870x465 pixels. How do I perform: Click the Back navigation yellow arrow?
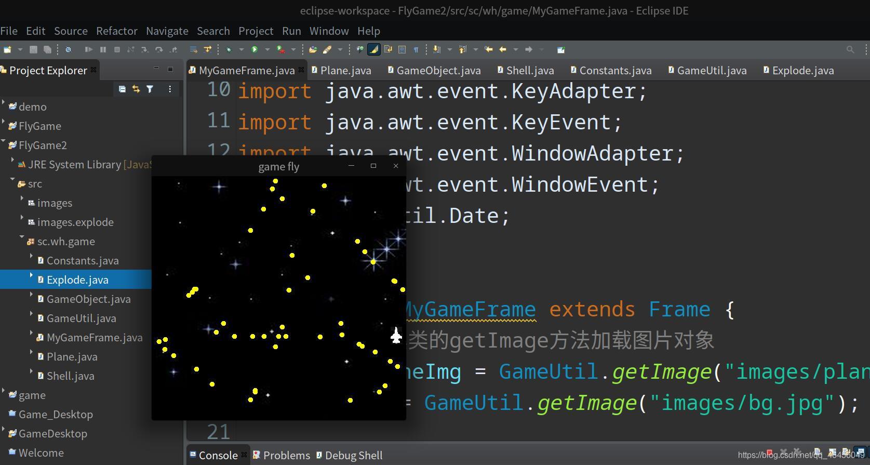[x=502, y=49]
